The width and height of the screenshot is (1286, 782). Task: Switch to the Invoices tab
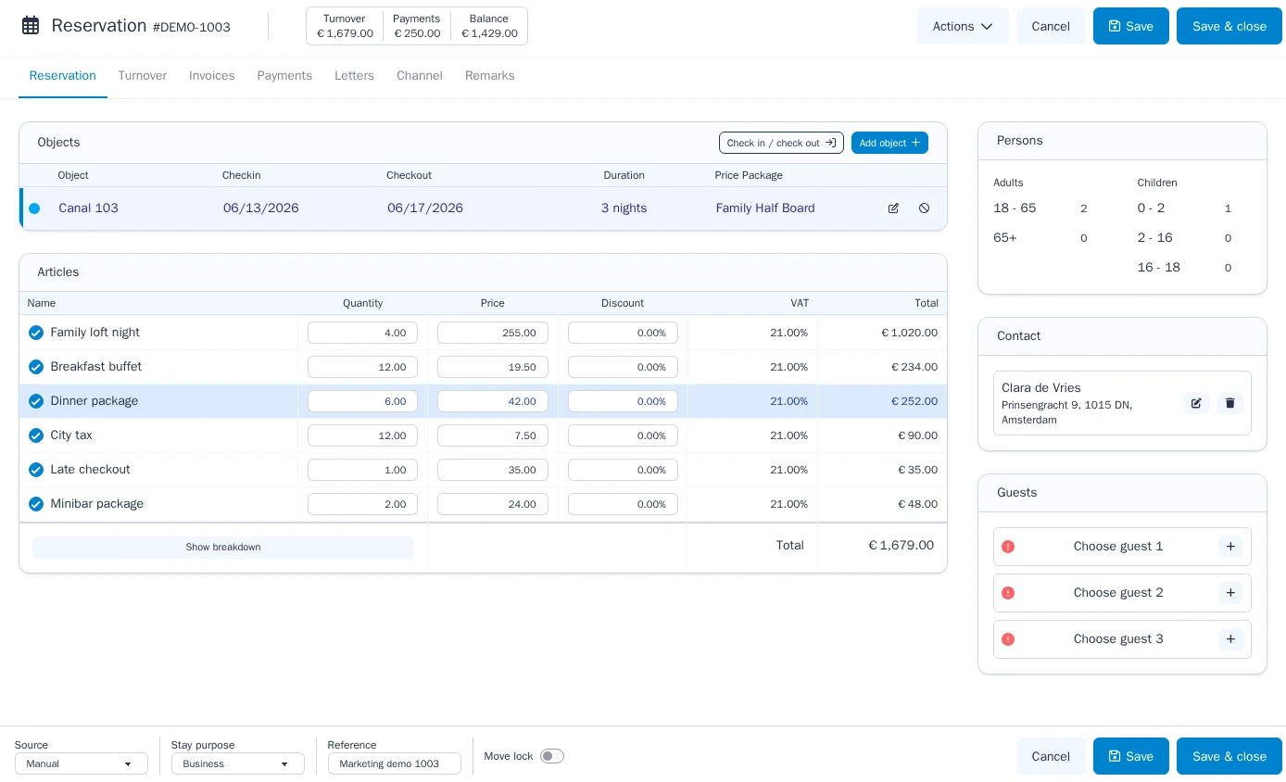212,76
